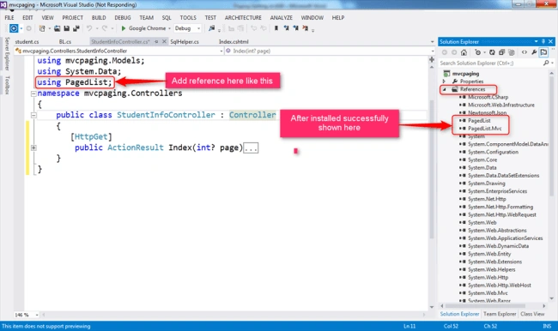The height and width of the screenshot is (331, 558).
Task: Click the Show All Files icon
Action: coord(512,52)
